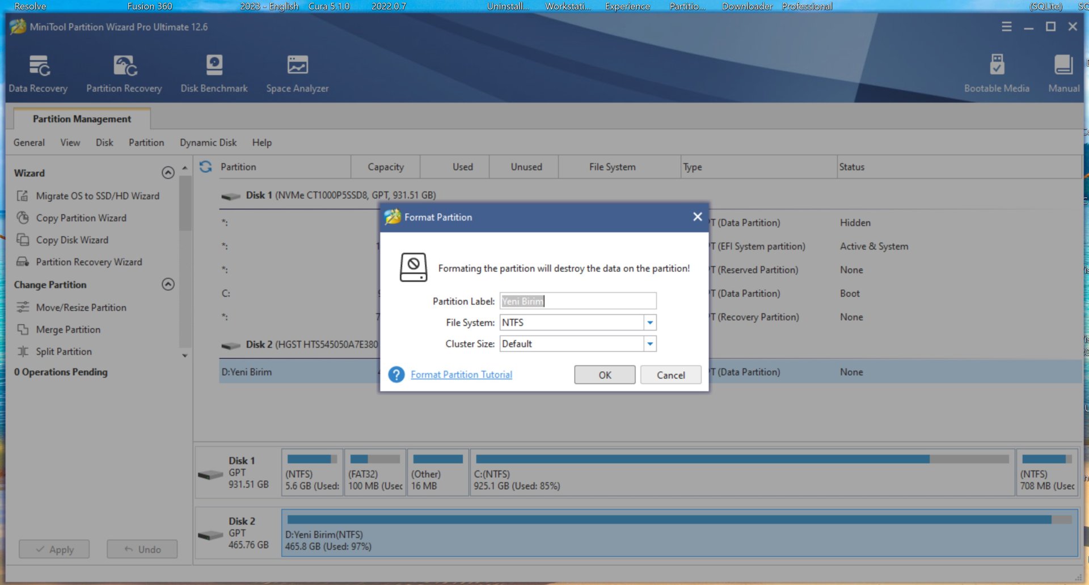Image resolution: width=1089 pixels, height=585 pixels.
Task: Sort by the File System column header
Action: (x=620, y=167)
